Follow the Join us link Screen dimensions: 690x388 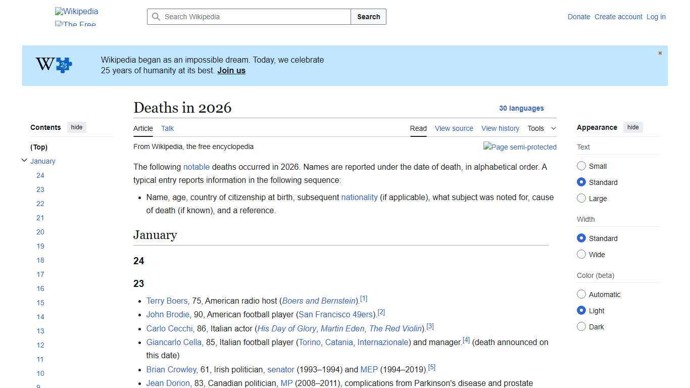click(231, 70)
